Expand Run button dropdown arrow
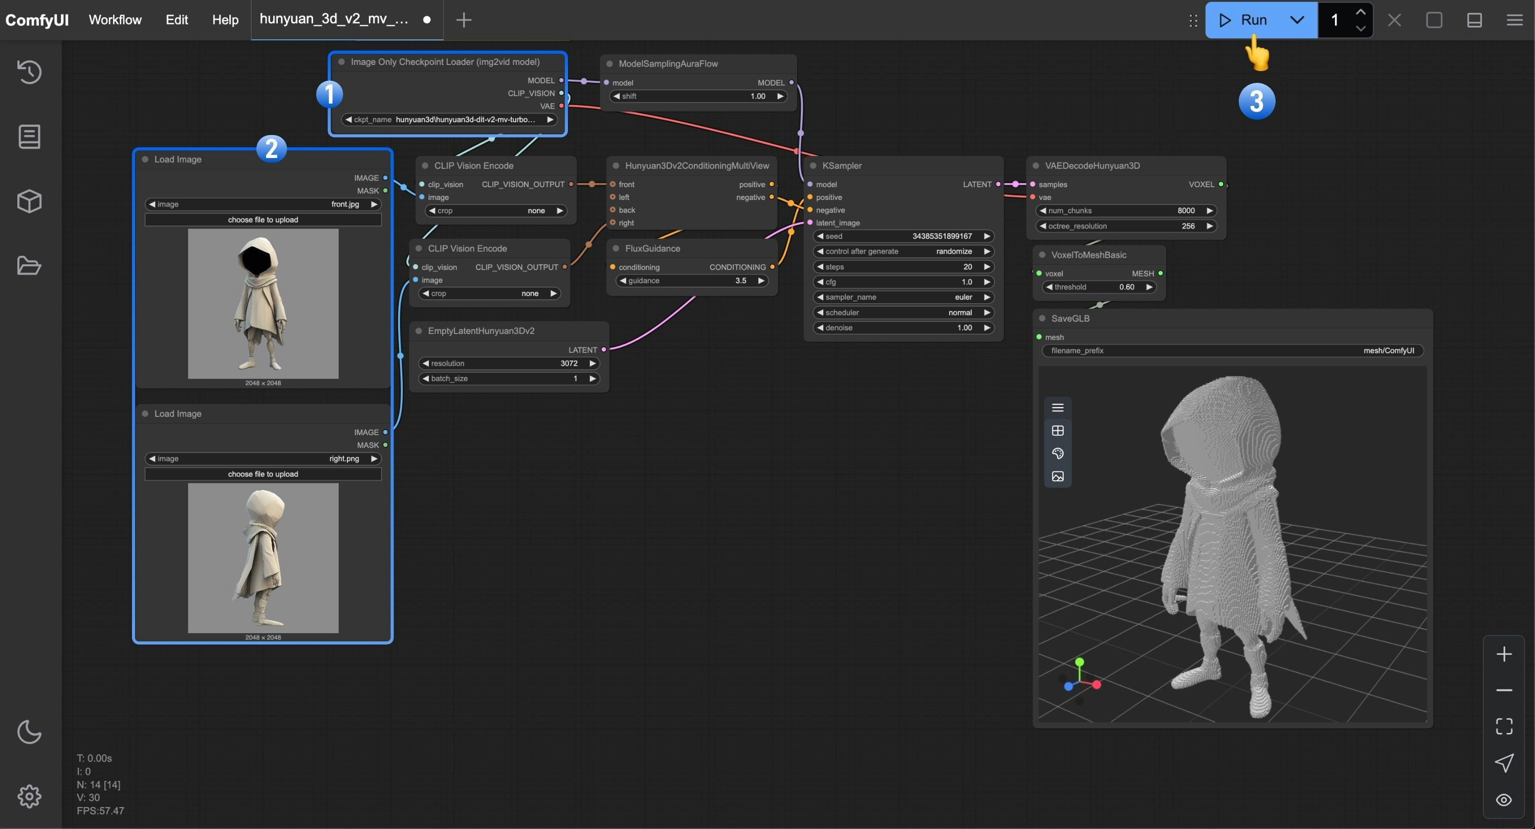The width and height of the screenshot is (1535, 829). pos(1297,20)
